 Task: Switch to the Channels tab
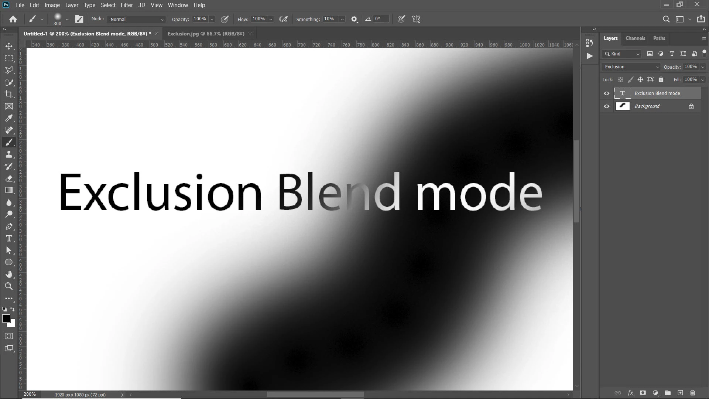(635, 38)
